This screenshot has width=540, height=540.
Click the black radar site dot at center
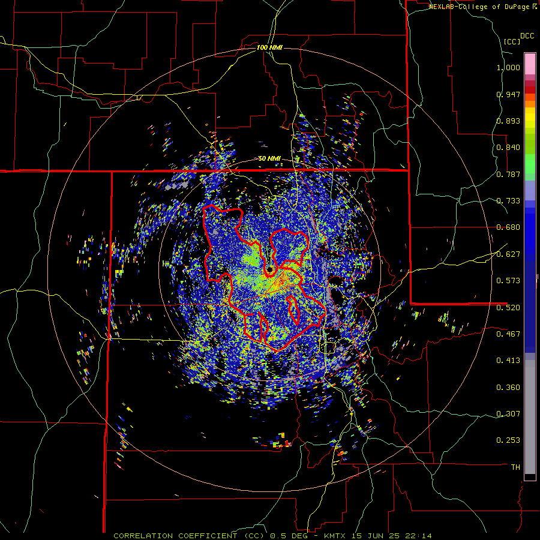pos(269,269)
